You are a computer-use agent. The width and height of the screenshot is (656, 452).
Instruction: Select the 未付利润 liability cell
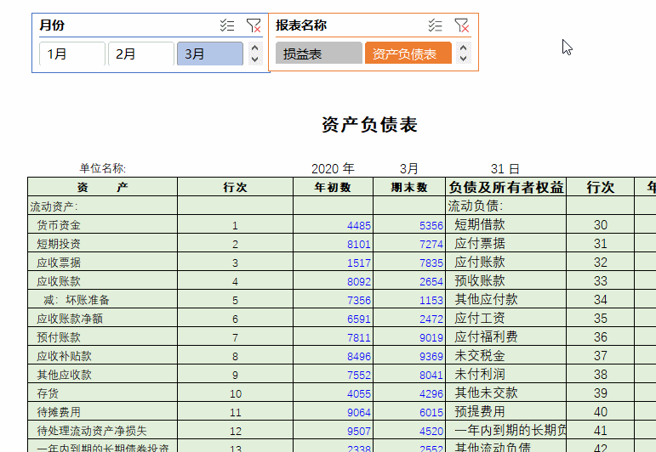505,375
